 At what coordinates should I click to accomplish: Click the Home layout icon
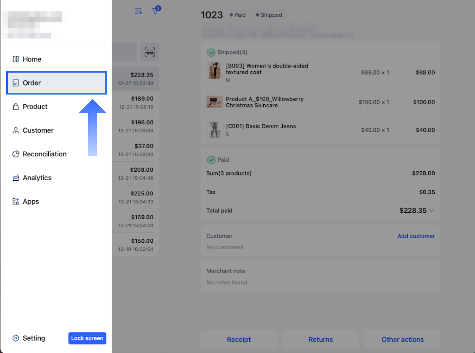[x=16, y=59]
